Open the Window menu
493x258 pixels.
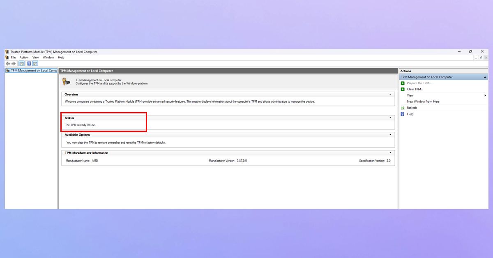(48, 58)
